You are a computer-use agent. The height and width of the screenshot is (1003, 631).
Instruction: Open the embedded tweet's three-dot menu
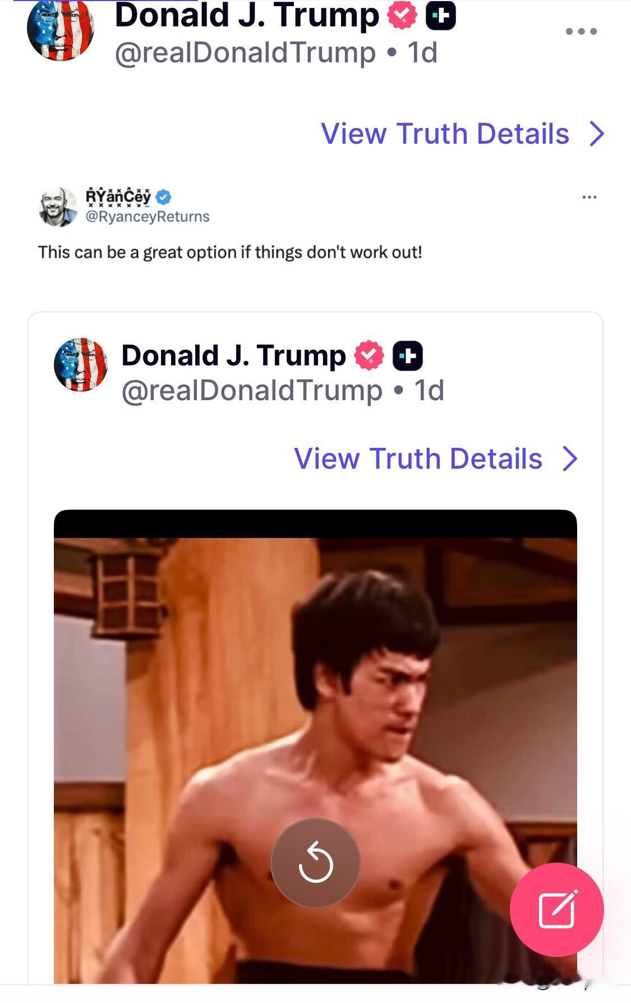click(x=589, y=197)
